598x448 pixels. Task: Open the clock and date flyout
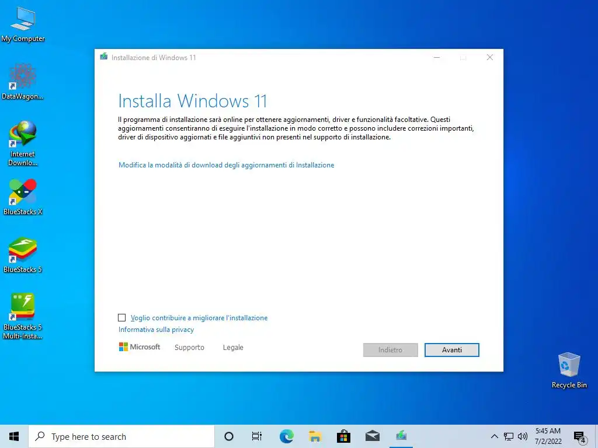548,436
